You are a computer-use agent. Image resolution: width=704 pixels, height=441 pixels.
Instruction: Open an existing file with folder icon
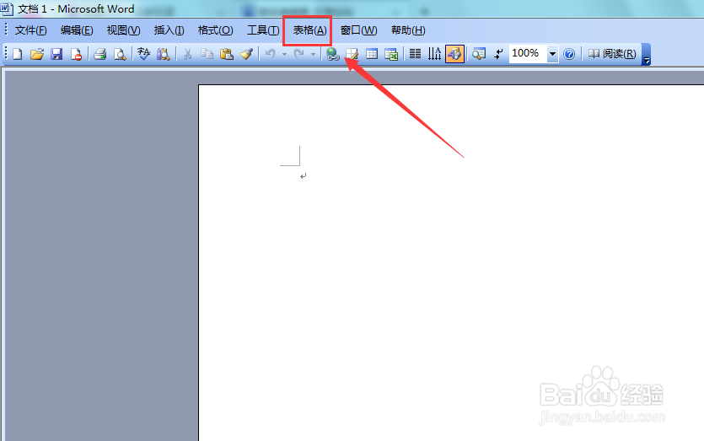[37, 54]
